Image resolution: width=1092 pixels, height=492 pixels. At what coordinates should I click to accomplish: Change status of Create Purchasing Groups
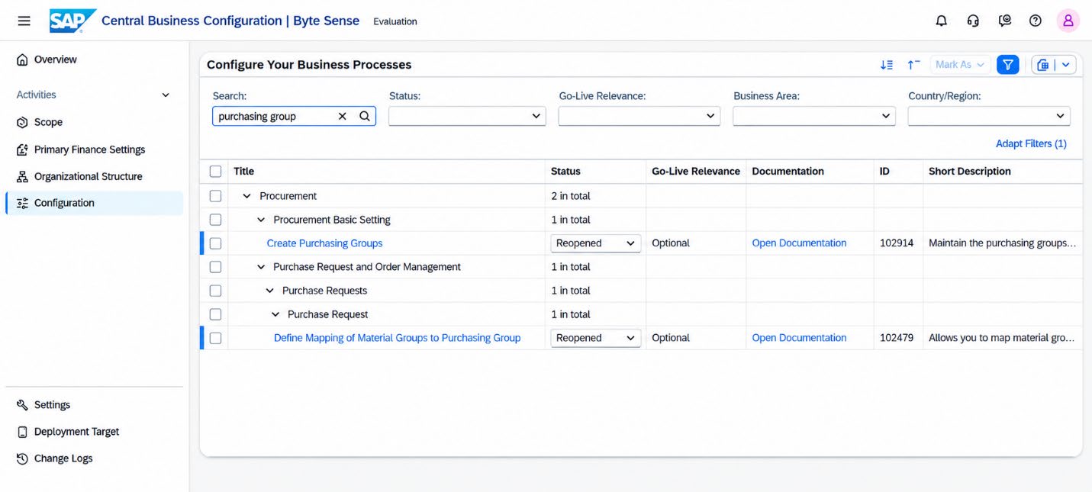[x=595, y=243]
